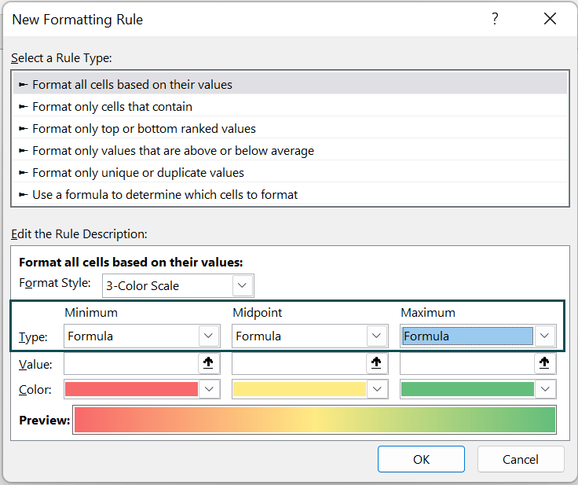
Task: Open the green Maximum color dropdown arrow
Action: (545, 389)
